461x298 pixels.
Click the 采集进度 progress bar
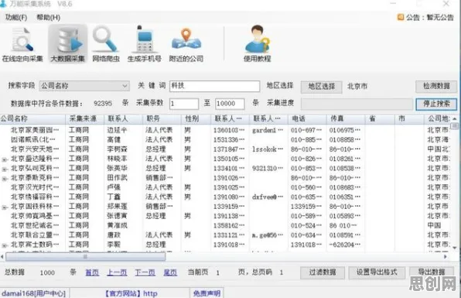pyautogui.click(x=357, y=104)
